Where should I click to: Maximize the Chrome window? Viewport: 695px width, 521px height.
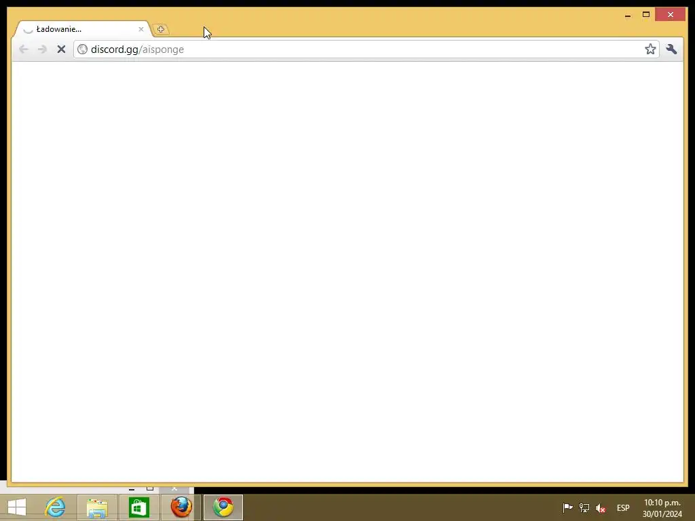[646, 15]
